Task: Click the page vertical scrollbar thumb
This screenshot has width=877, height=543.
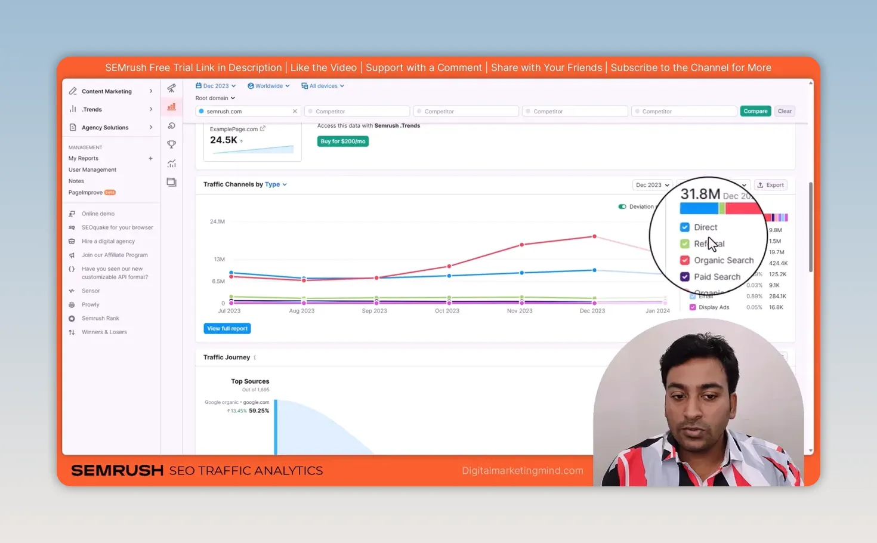Action: point(810,227)
